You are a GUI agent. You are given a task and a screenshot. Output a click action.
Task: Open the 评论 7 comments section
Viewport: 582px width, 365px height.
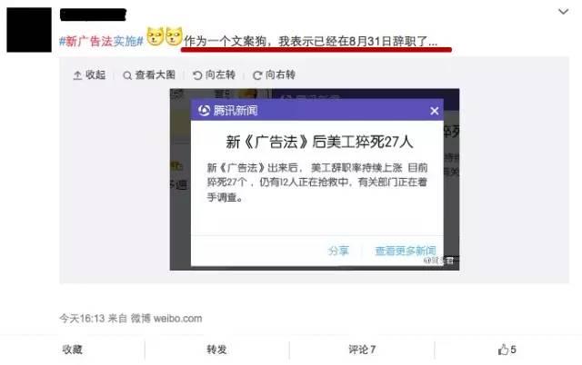click(x=362, y=350)
